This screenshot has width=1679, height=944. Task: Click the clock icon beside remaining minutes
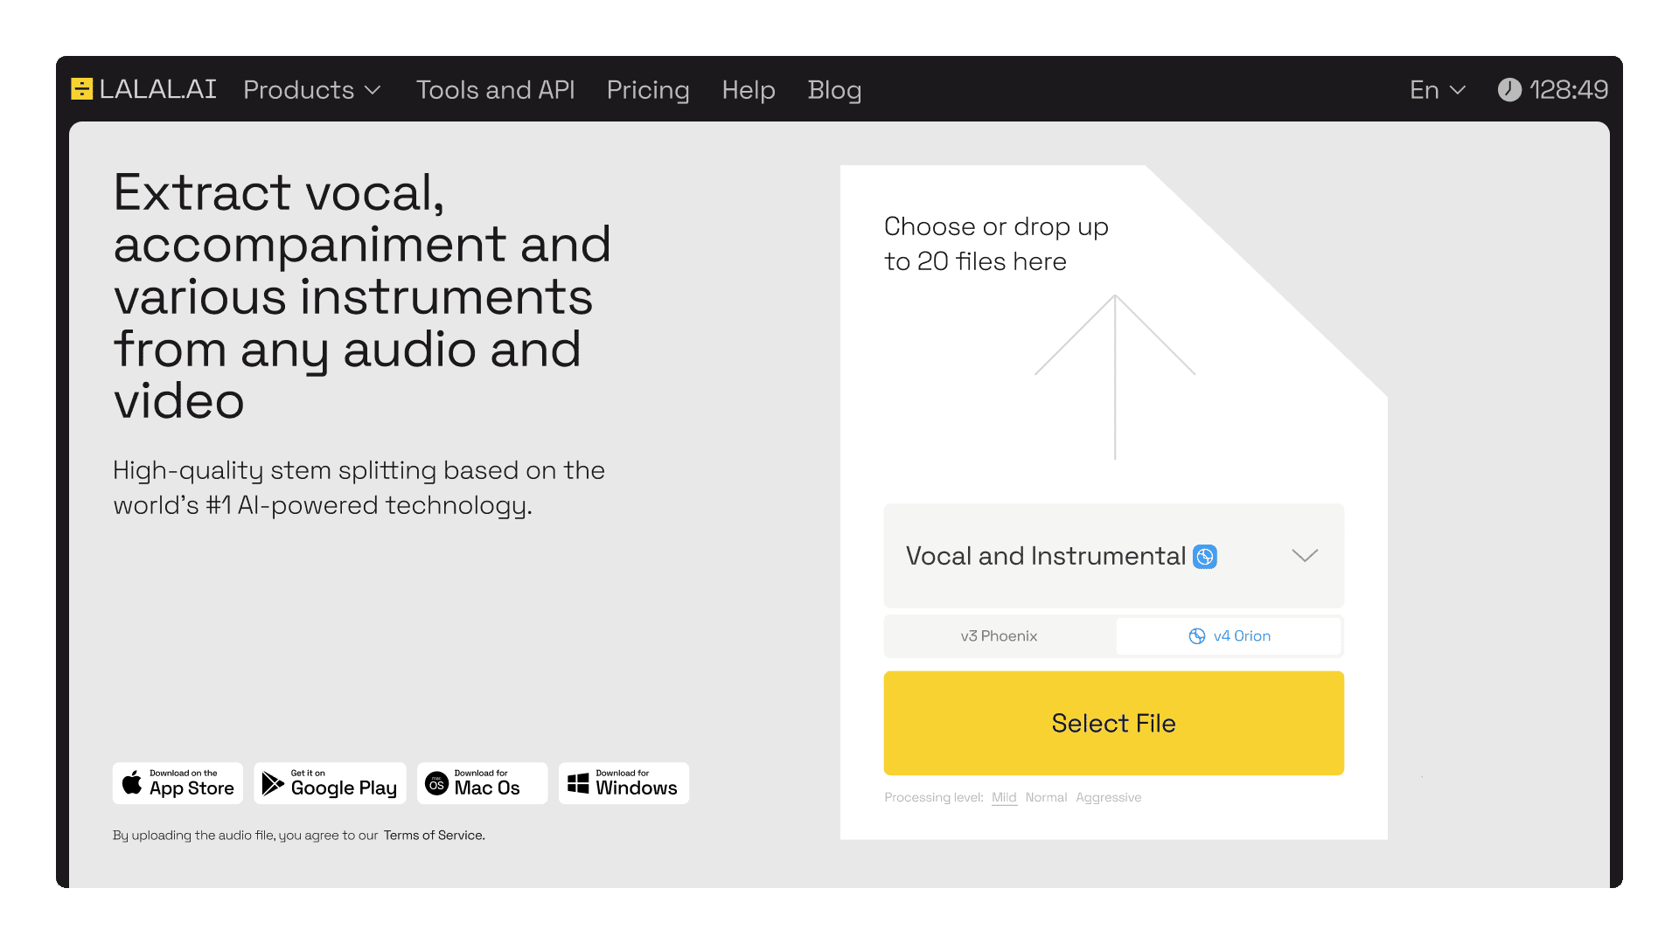pos(1509,90)
